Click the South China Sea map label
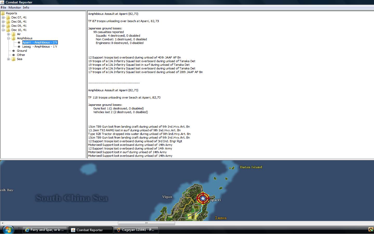Screen dimensions: 374x234 (72, 198)
